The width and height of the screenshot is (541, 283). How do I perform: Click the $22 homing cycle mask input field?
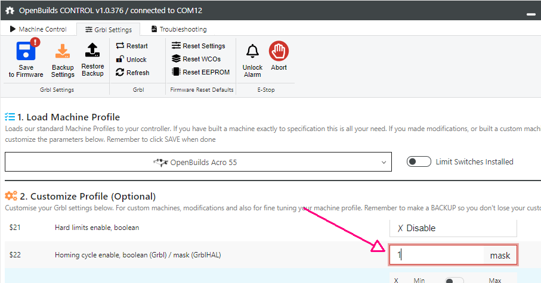(439, 255)
